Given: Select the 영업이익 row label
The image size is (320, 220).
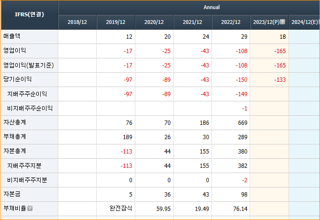Looking at the screenshot, I should pos(15,51).
